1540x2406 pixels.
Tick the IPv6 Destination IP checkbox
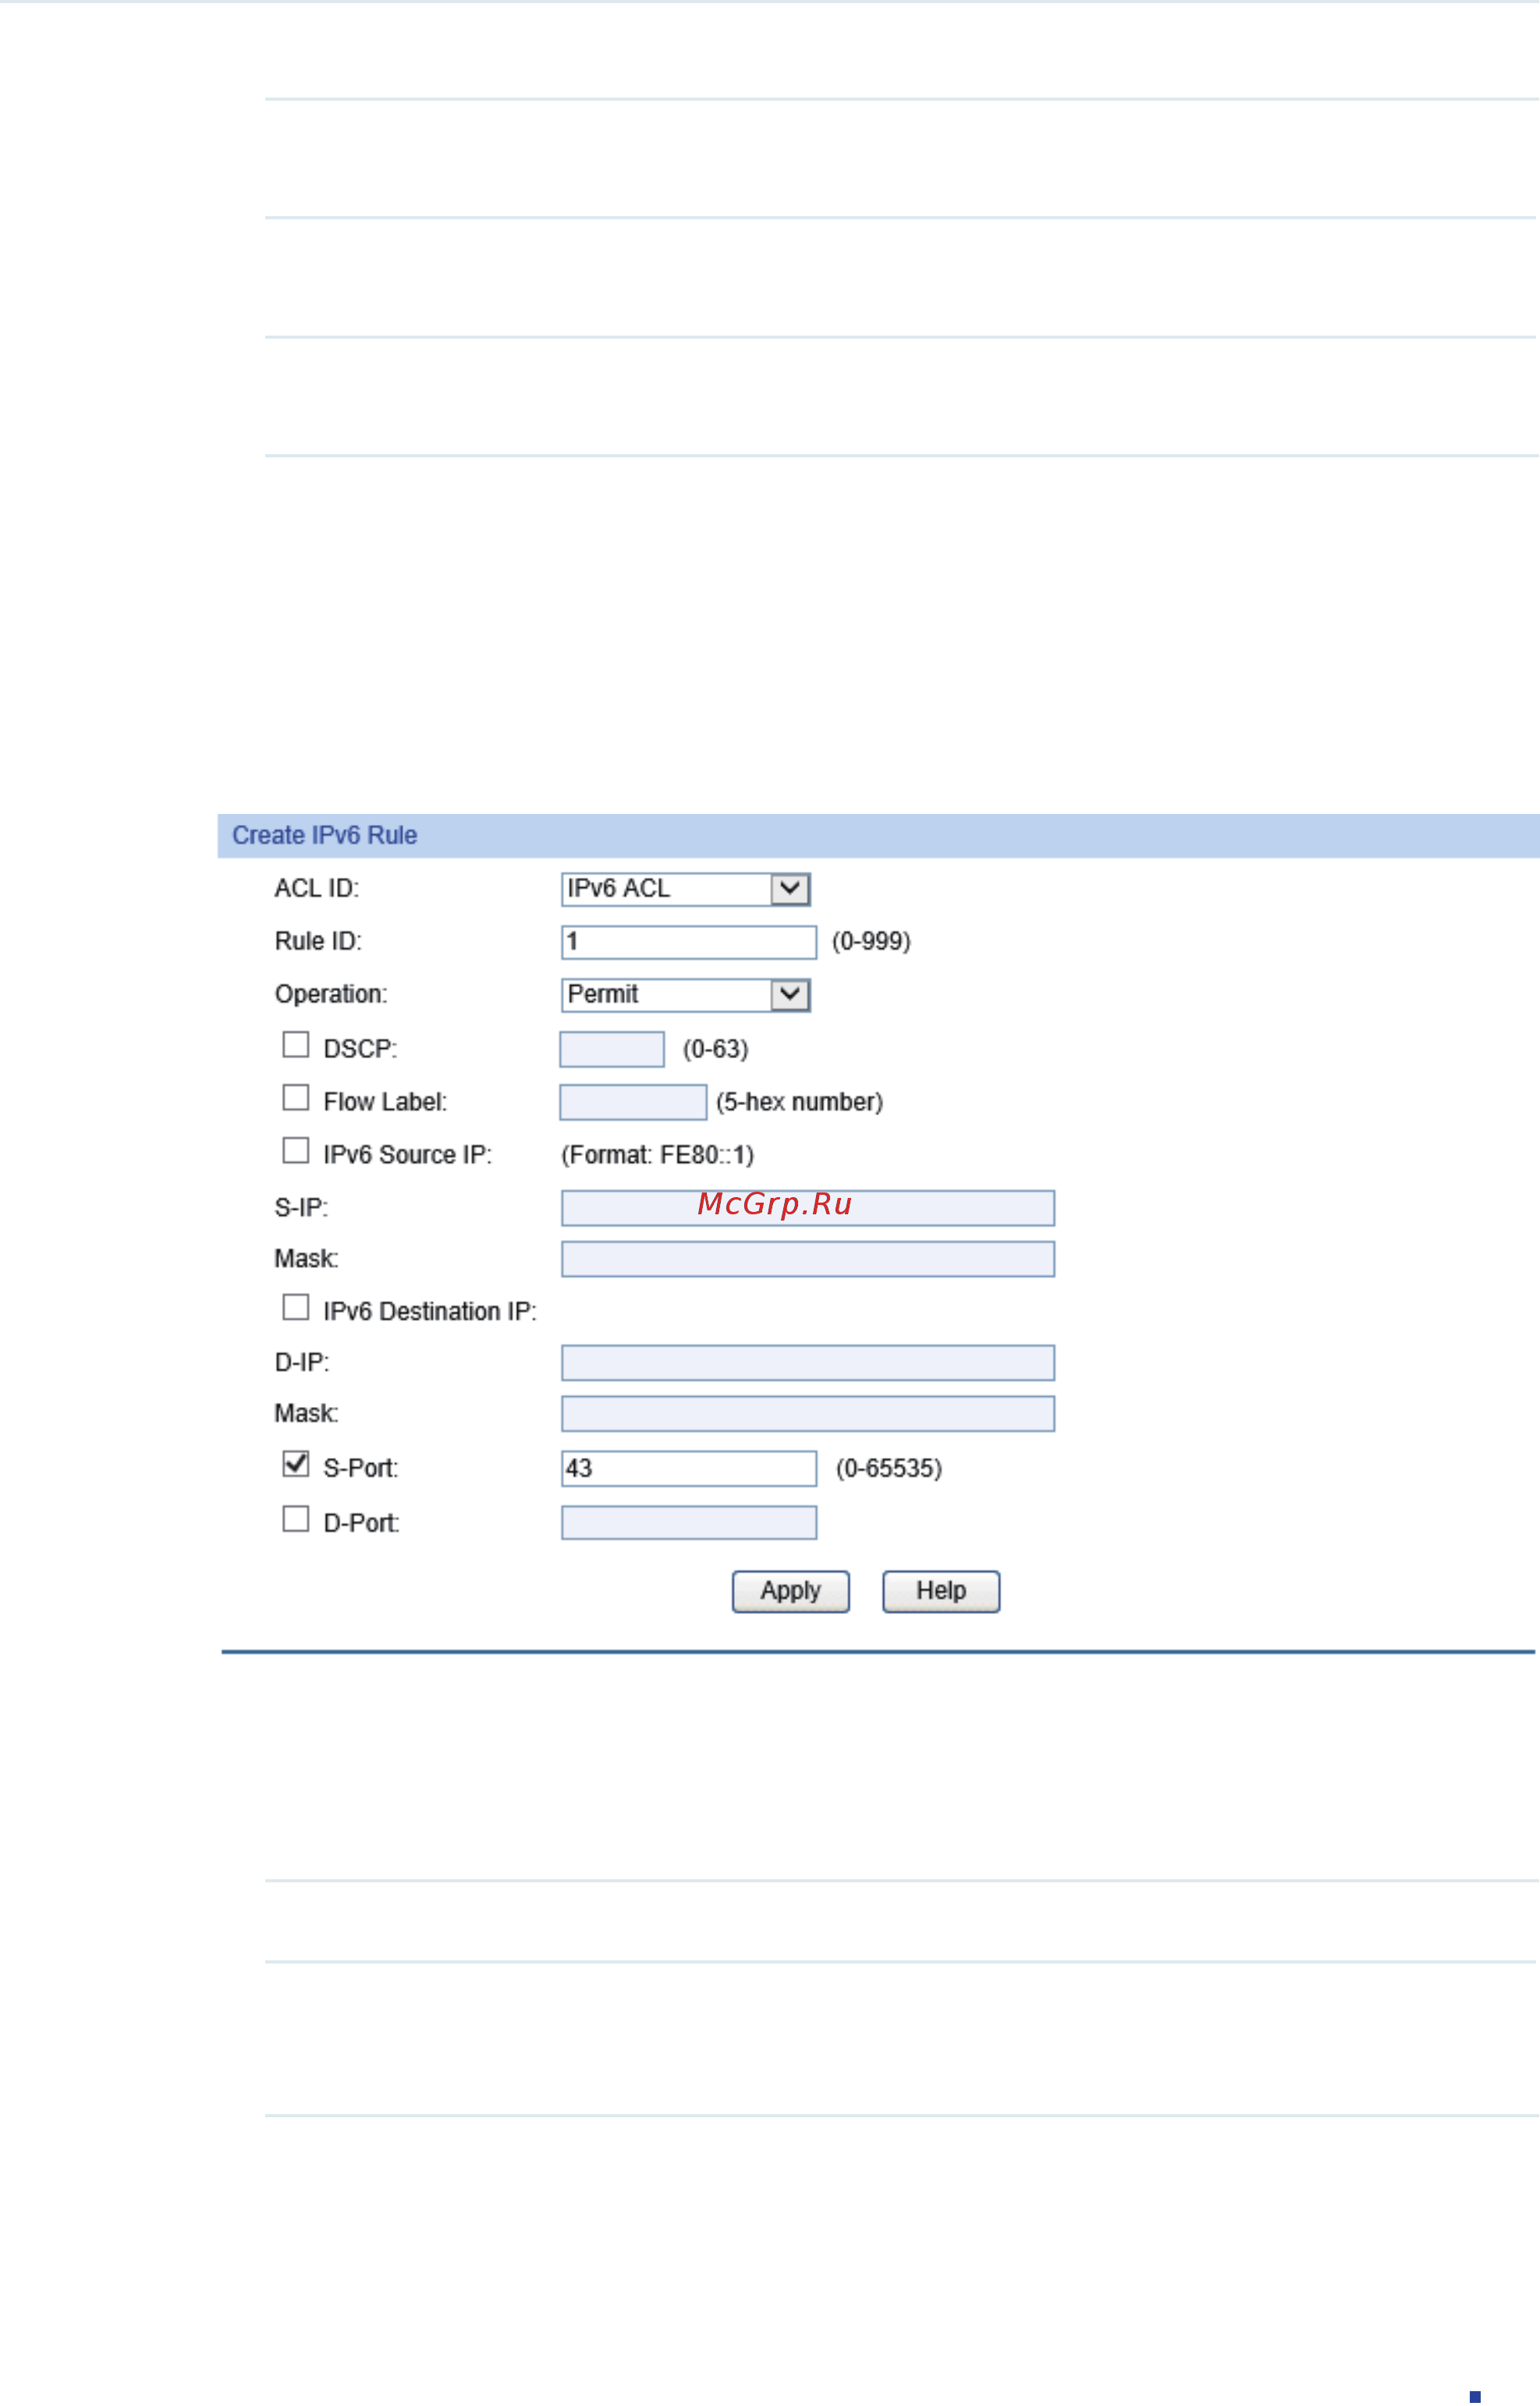click(x=295, y=1306)
